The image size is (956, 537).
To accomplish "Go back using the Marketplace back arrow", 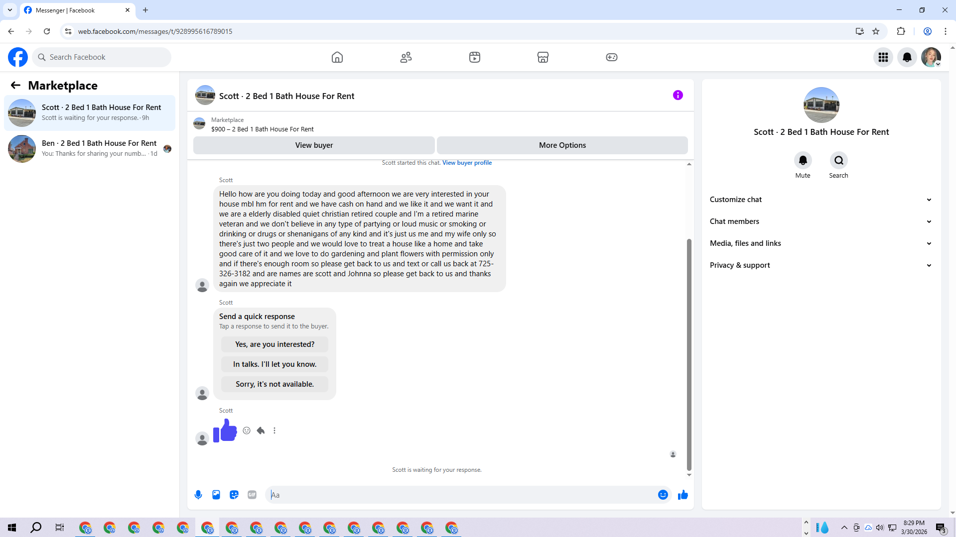I will pos(15,85).
